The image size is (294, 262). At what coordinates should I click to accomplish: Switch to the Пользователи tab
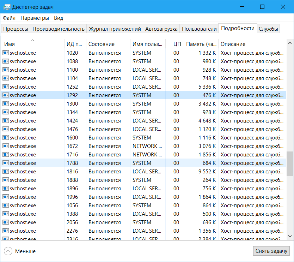coord(199,29)
